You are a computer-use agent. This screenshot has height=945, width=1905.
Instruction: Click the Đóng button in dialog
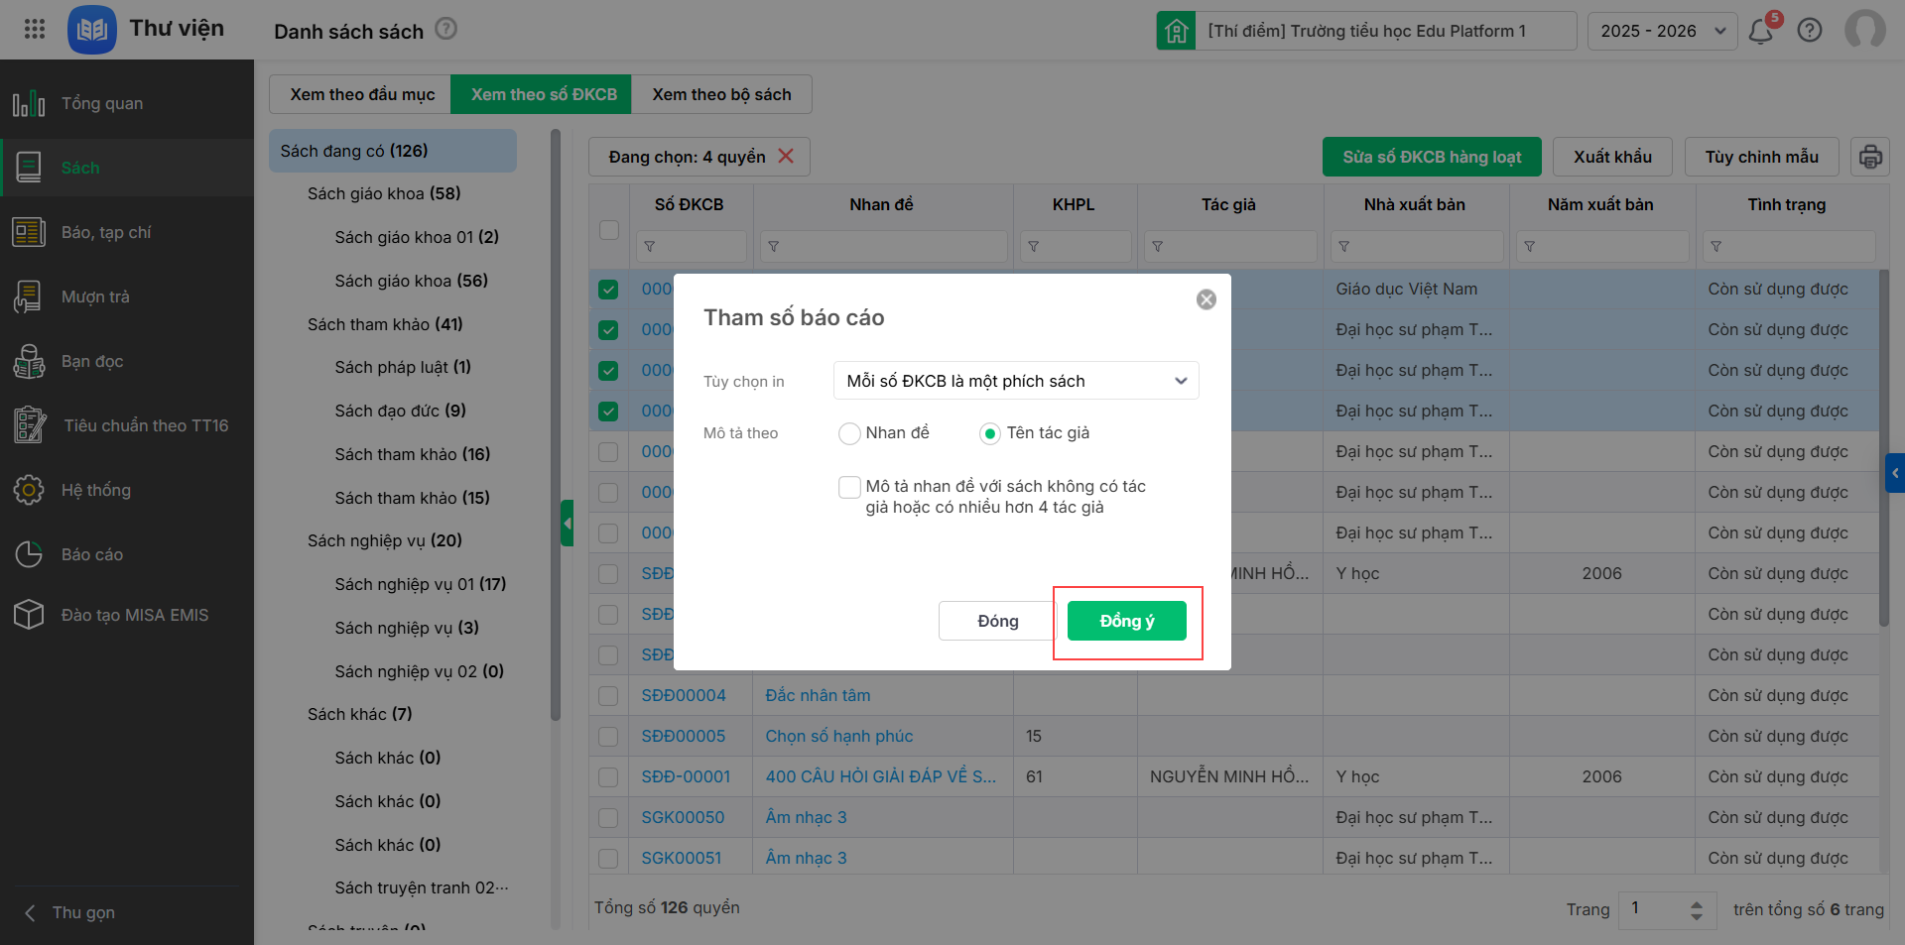coord(997,621)
